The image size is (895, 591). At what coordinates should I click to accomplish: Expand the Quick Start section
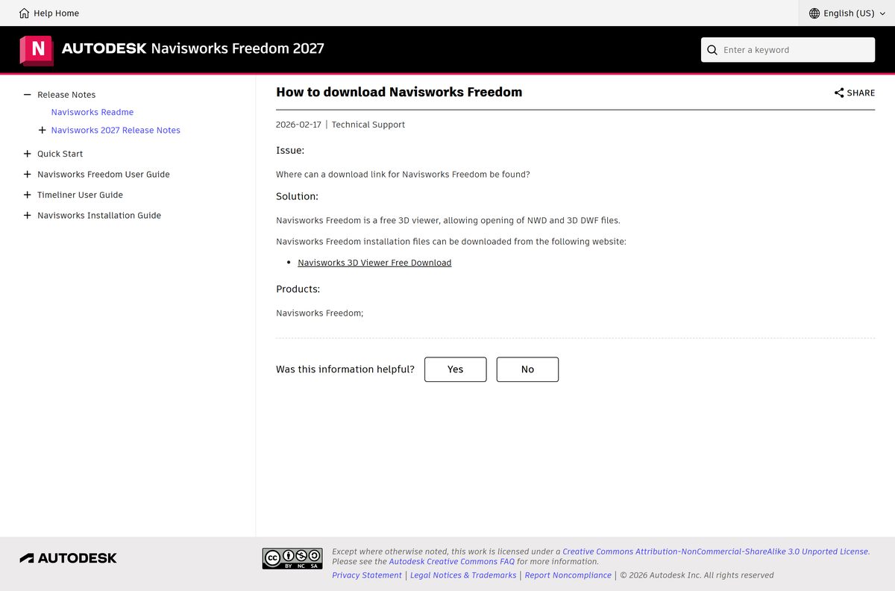tap(28, 154)
